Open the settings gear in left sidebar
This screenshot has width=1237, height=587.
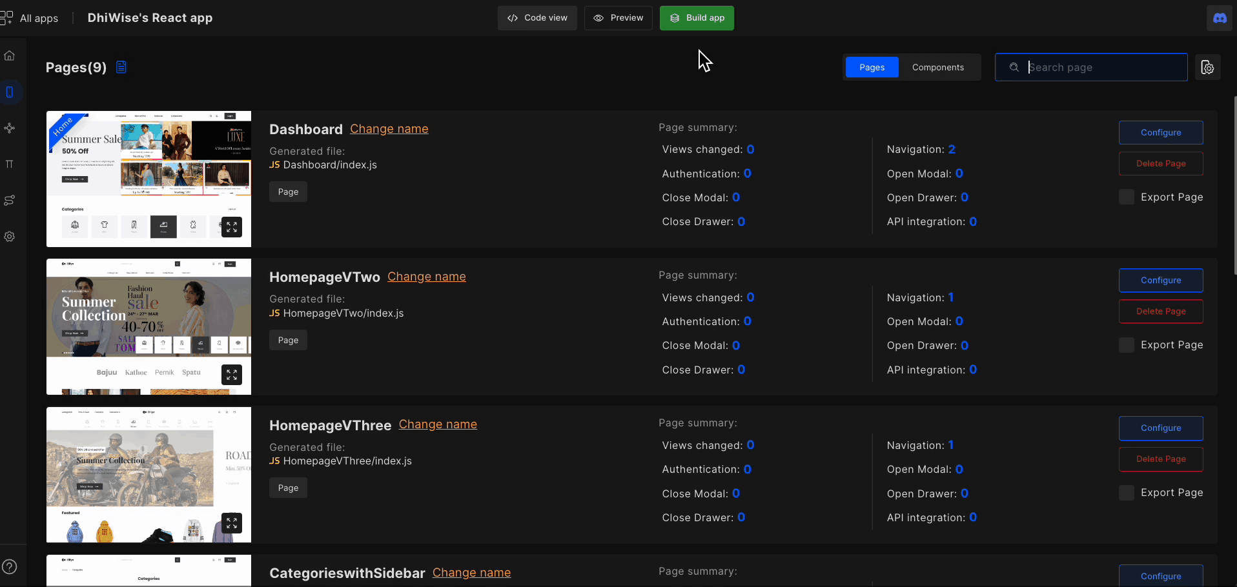pyautogui.click(x=10, y=237)
